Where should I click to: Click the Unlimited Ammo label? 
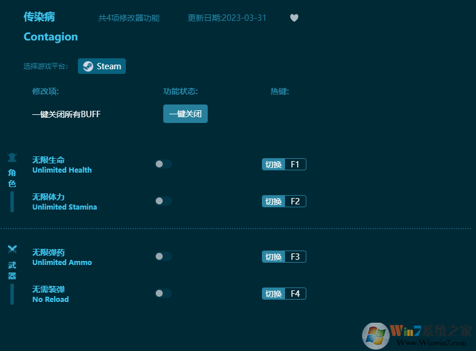62,262
